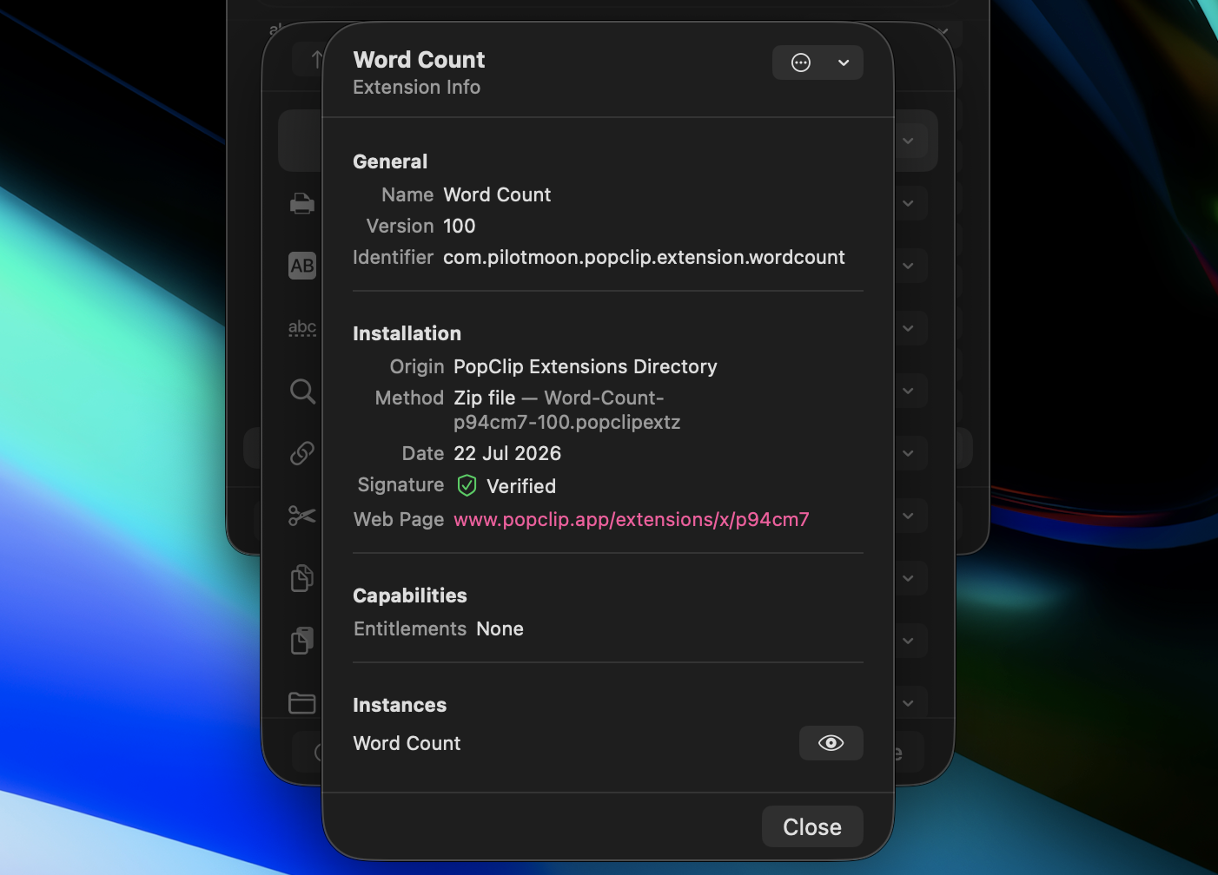Click the Installation section heading

coord(407,333)
